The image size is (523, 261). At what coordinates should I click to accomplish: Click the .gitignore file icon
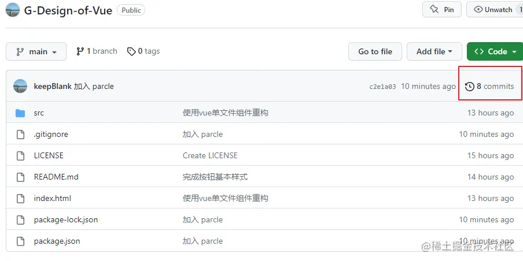21,135
